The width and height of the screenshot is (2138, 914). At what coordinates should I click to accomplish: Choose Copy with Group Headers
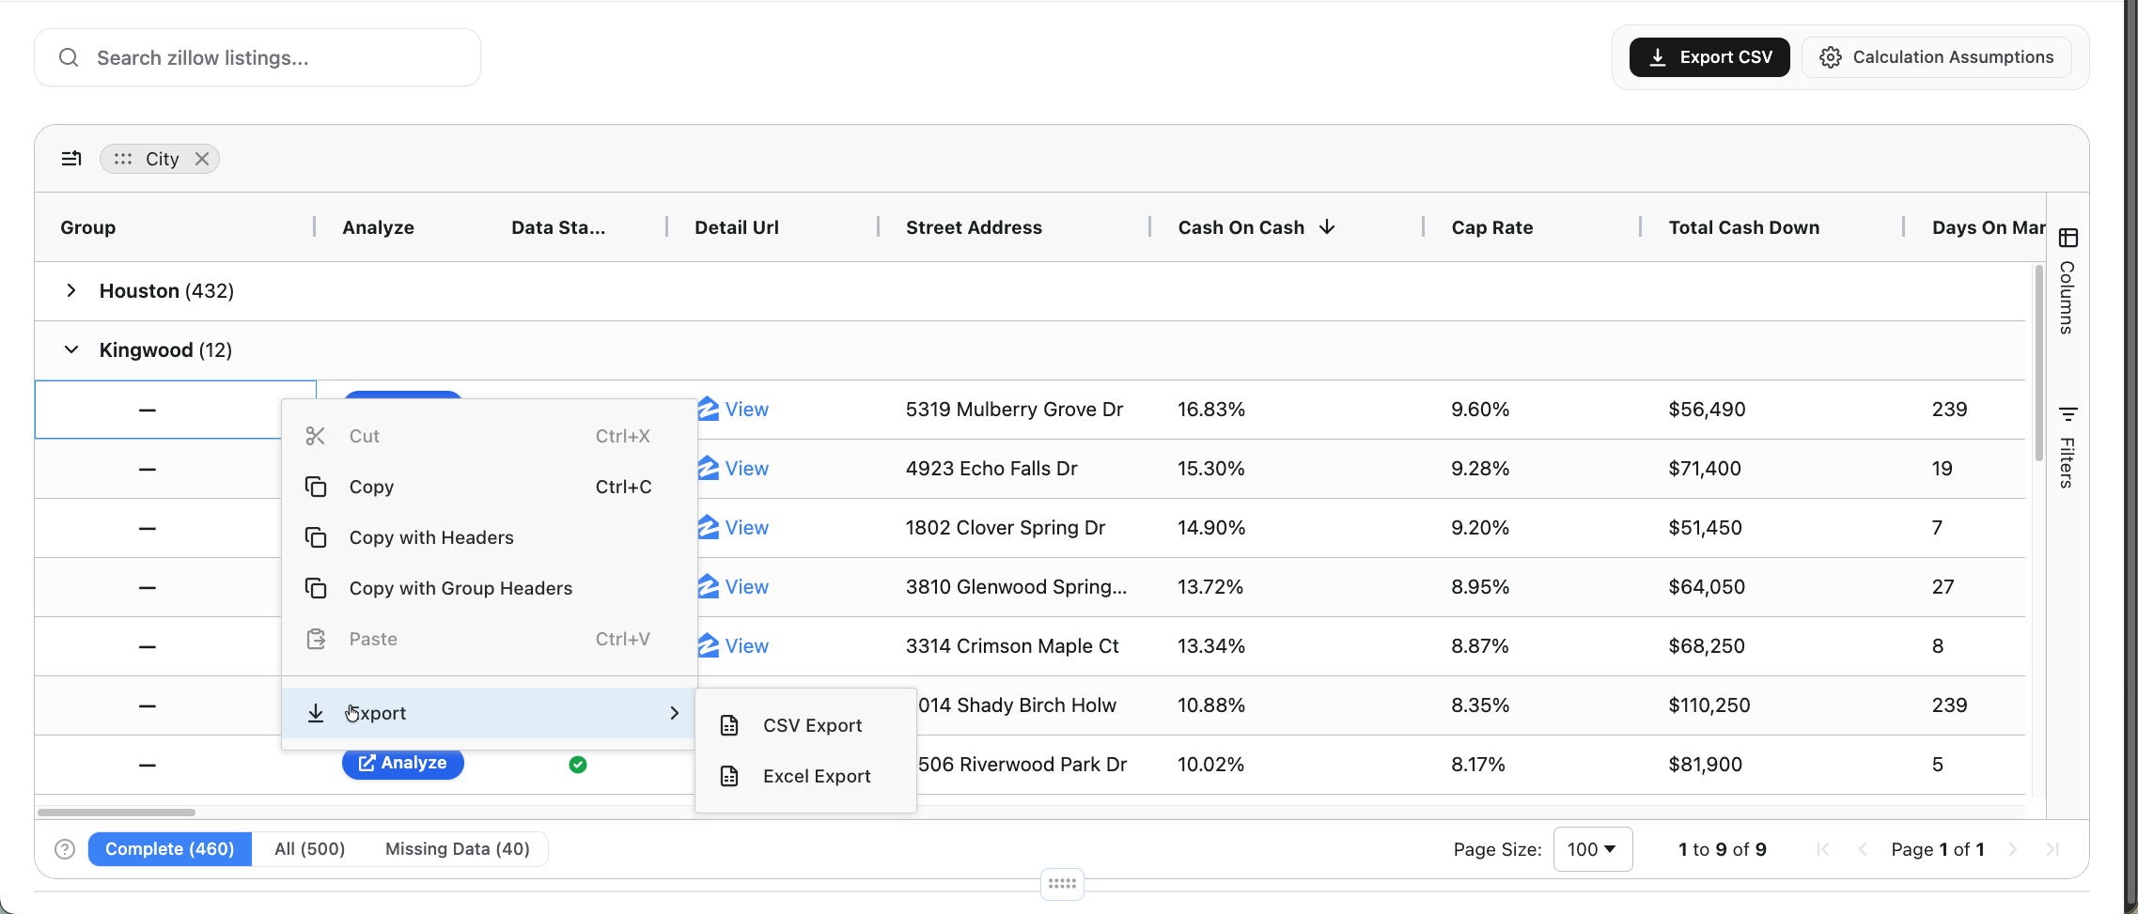pos(460,588)
